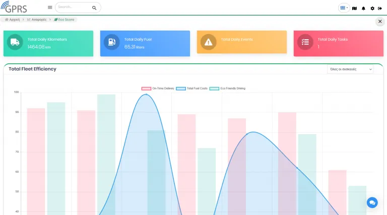Click the home icon in the breadcrumb
Viewport: 387px width, 215px height.
[x=7, y=20]
